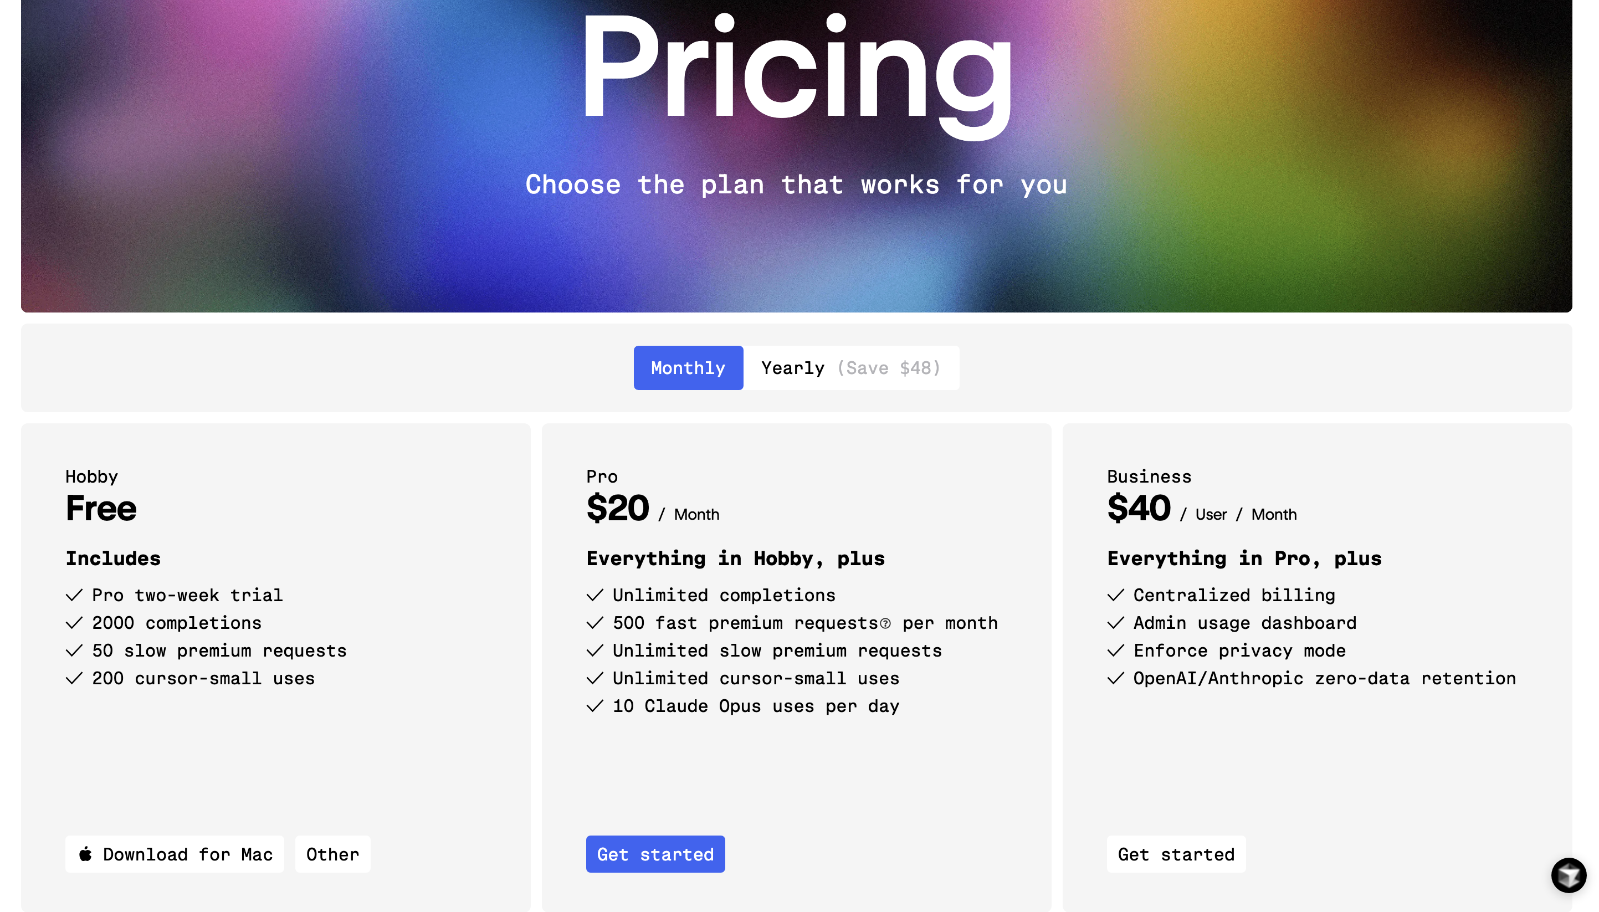Click the Hobby plan Free title
This screenshot has width=1599, height=912.
click(x=101, y=508)
